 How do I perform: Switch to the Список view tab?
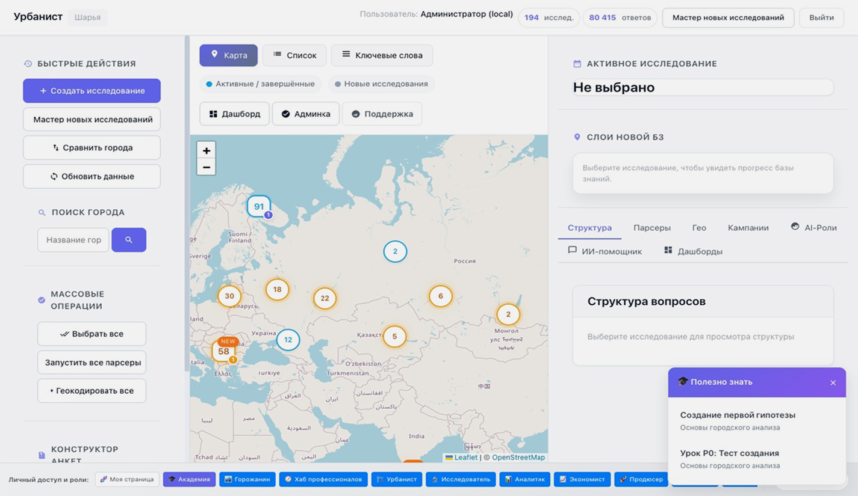(294, 55)
